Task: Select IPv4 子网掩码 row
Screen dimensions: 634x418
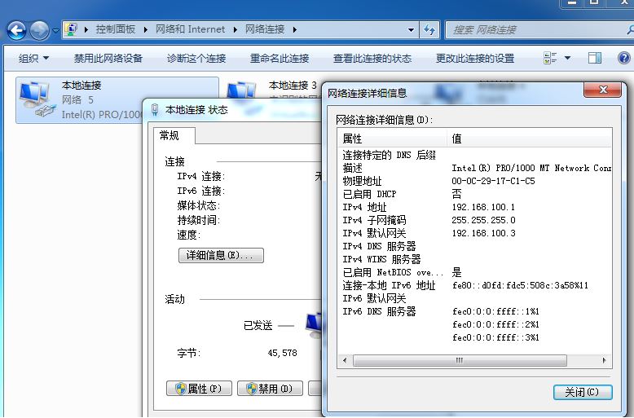Action: [x=475, y=220]
